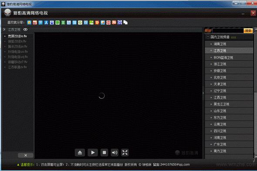Expand the arrow beside 北京卫视
The height and width of the screenshot is (171, 257).
[211, 78]
